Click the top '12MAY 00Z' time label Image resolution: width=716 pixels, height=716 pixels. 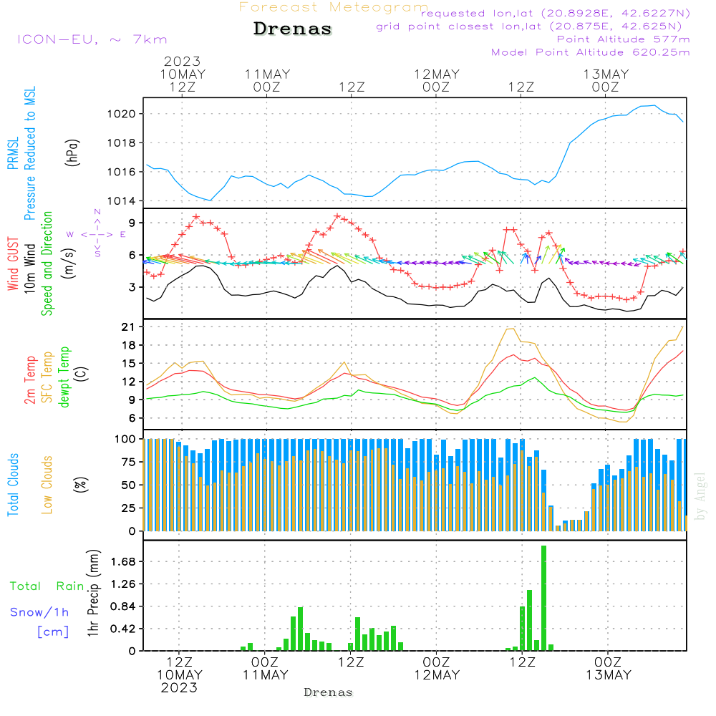click(x=437, y=80)
